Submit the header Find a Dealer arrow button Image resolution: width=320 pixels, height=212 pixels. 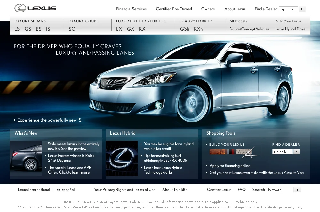pos(302,9)
